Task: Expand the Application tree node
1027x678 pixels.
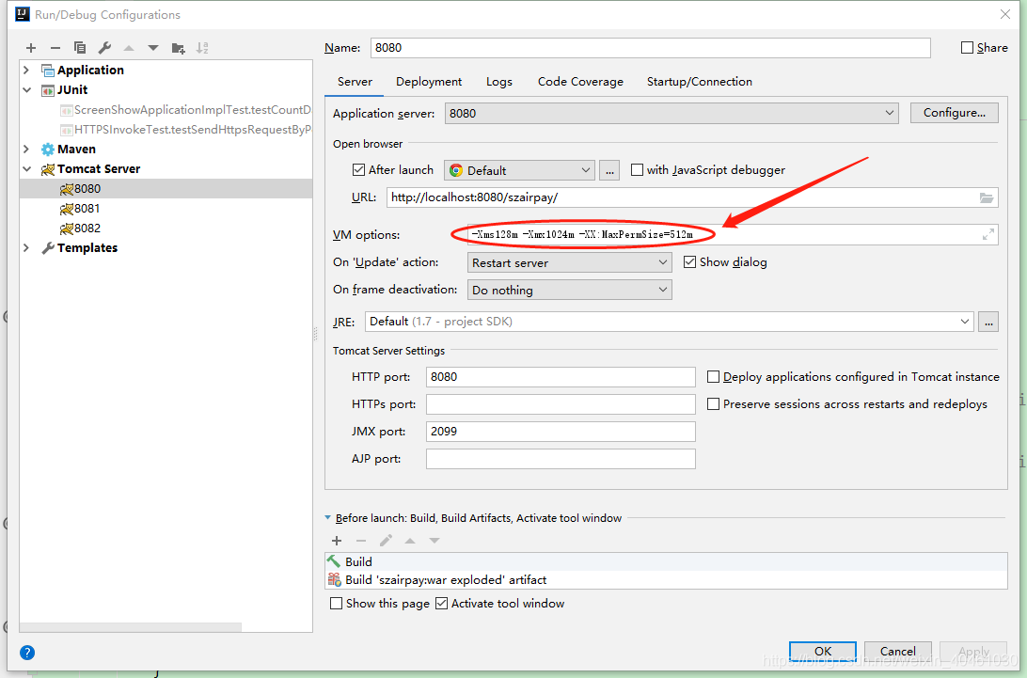Action: coord(26,70)
